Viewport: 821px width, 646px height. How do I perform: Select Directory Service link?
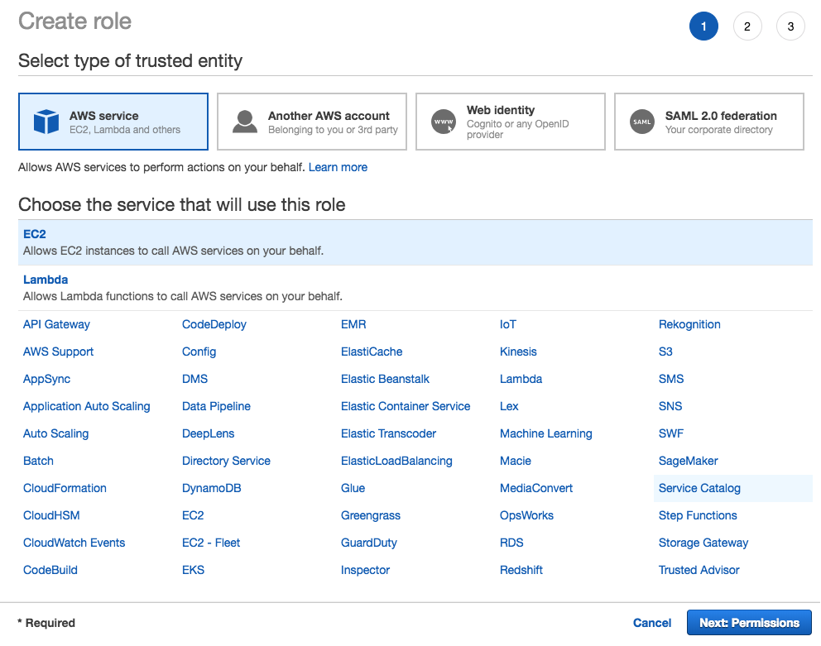click(226, 461)
